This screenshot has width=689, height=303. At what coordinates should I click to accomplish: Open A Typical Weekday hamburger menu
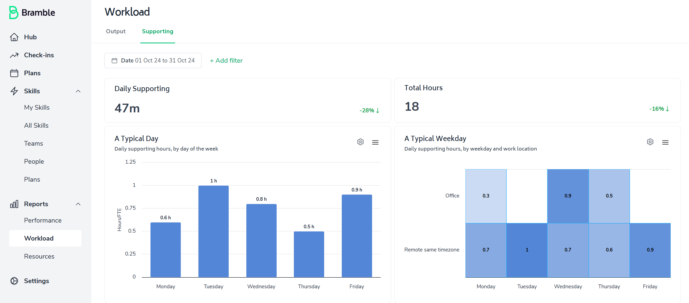pyautogui.click(x=665, y=142)
